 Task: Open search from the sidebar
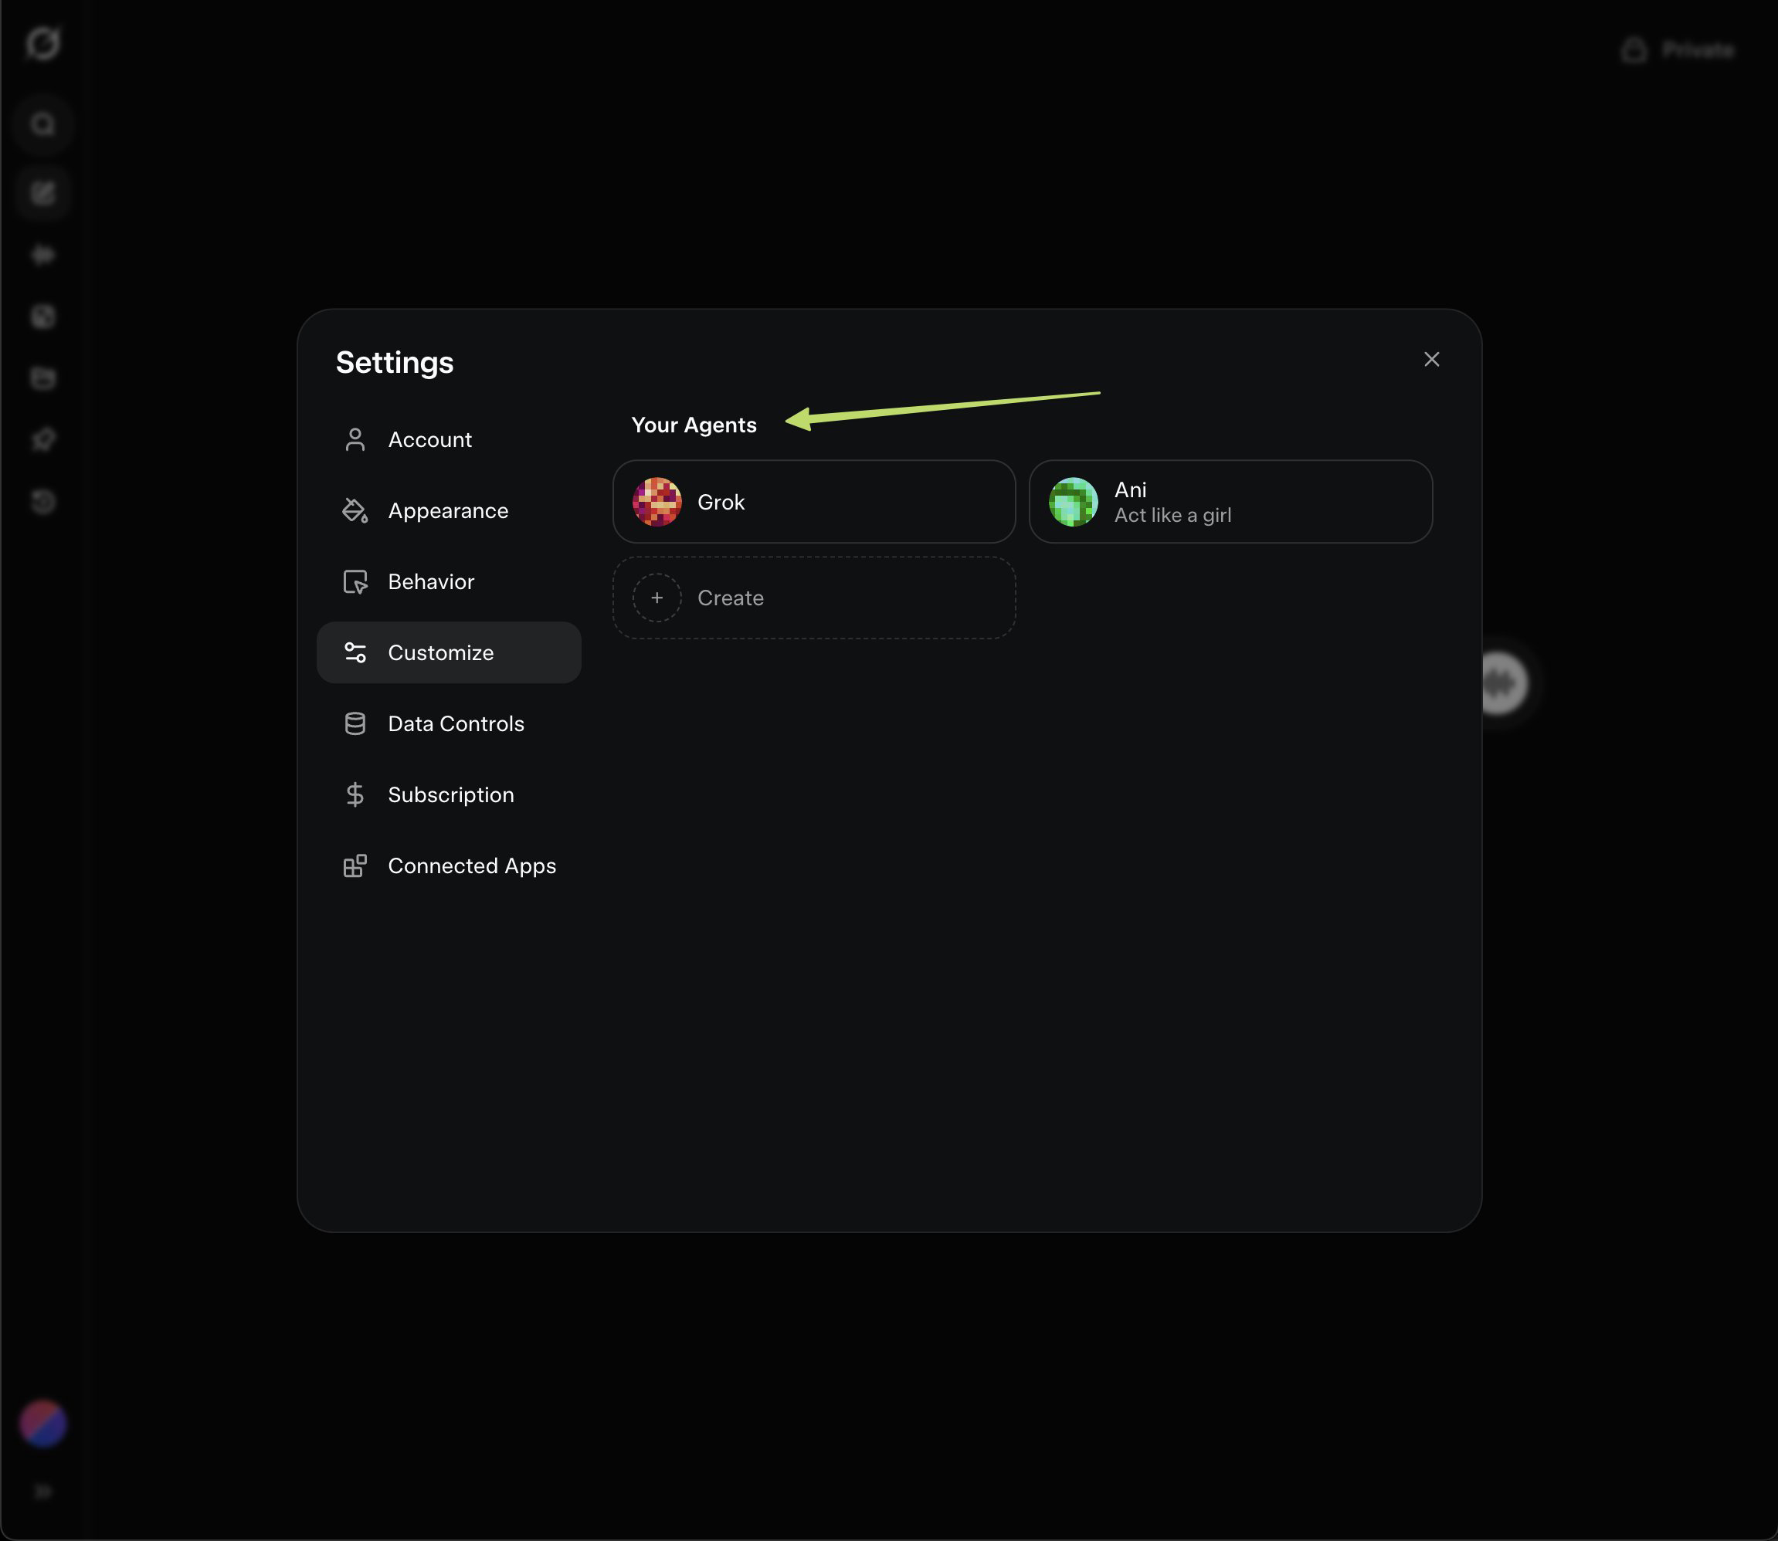43,125
